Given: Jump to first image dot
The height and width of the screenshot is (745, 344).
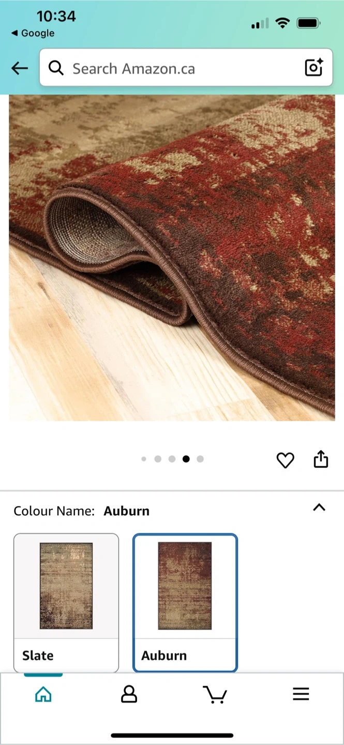Looking at the screenshot, I should pos(144,459).
